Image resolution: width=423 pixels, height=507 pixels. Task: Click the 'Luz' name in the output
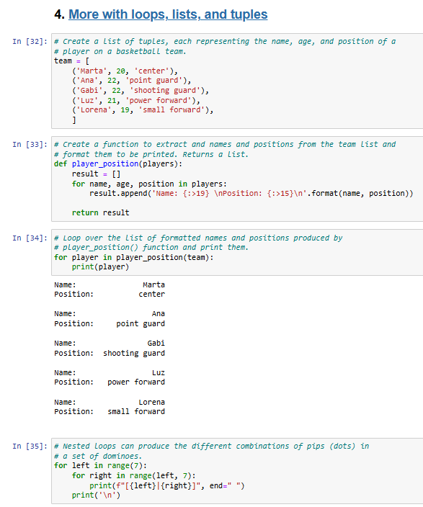pyautogui.click(x=159, y=373)
